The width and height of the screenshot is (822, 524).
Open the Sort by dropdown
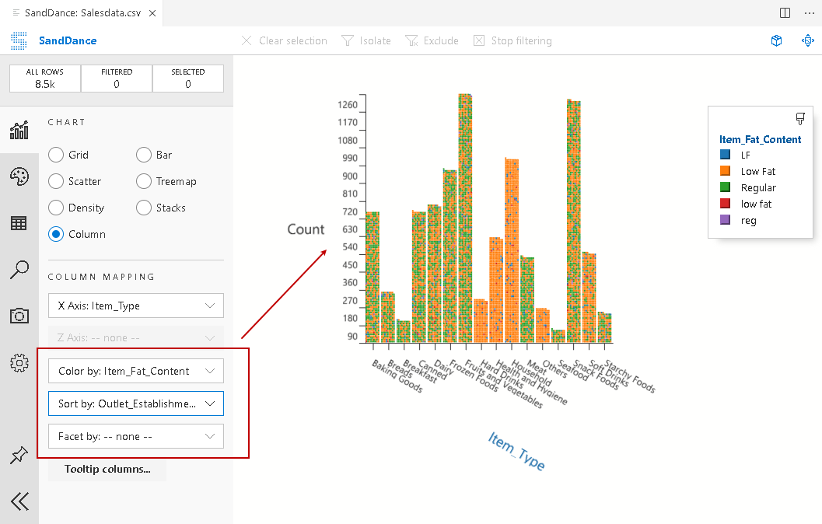tap(136, 403)
